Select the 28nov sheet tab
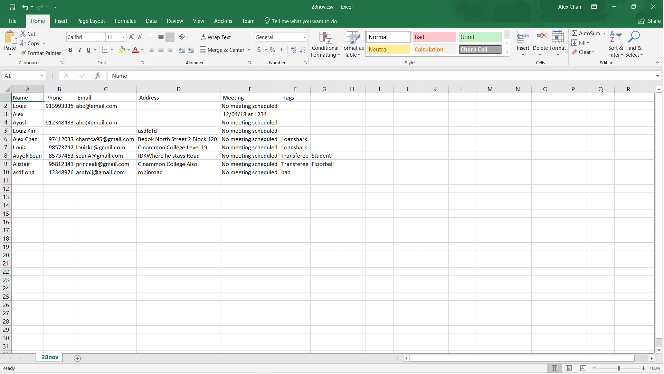 point(50,358)
